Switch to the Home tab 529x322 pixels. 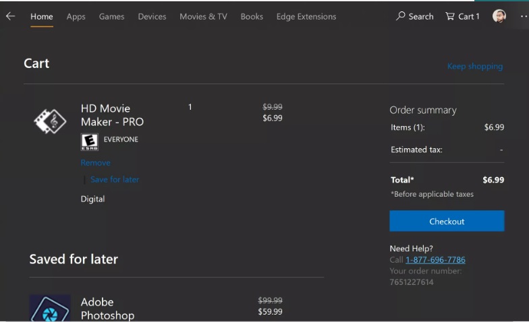[42, 16]
